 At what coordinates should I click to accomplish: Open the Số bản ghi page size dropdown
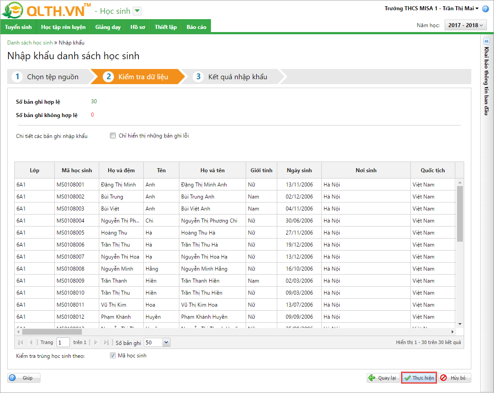coord(166,343)
